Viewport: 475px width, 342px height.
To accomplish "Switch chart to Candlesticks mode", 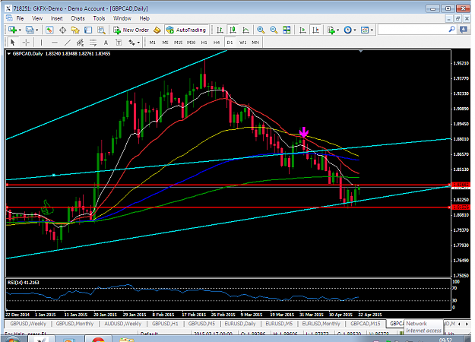I will click(x=233, y=30).
